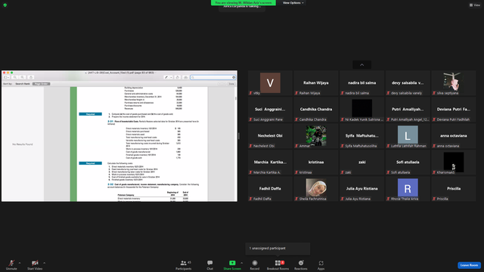Screen dimensions: 484x272
Task: Select Suci Anggraini participant tile
Action: (x=270, y=110)
